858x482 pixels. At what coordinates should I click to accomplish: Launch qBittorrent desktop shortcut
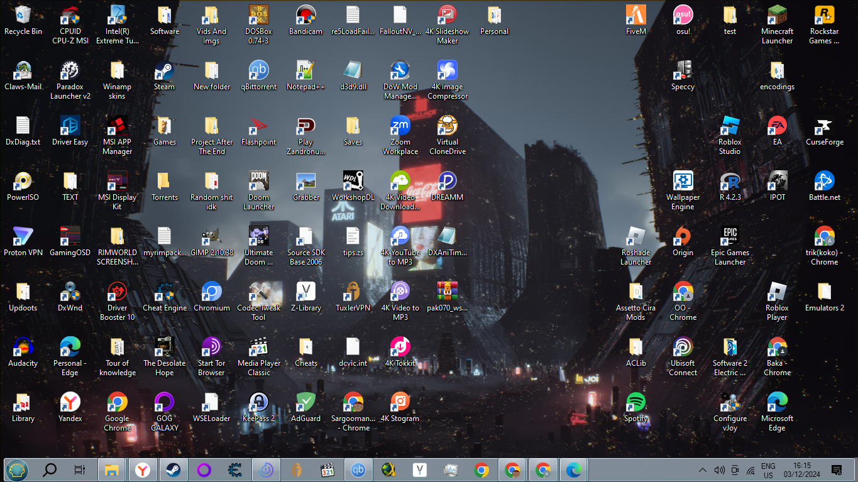point(258,76)
